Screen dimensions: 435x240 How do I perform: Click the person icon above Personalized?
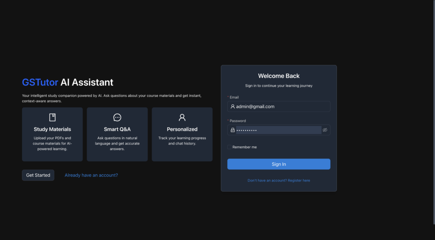[182, 117]
